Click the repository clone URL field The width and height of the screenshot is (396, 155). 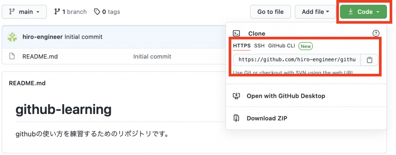pyautogui.click(x=297, y=60)
